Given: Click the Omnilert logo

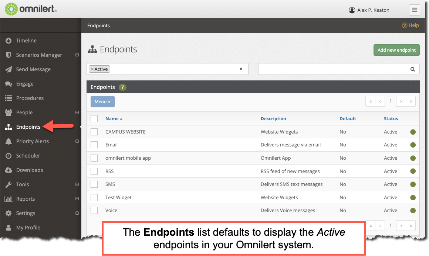Looking at the screenshot, I should (x=31, y=9).
